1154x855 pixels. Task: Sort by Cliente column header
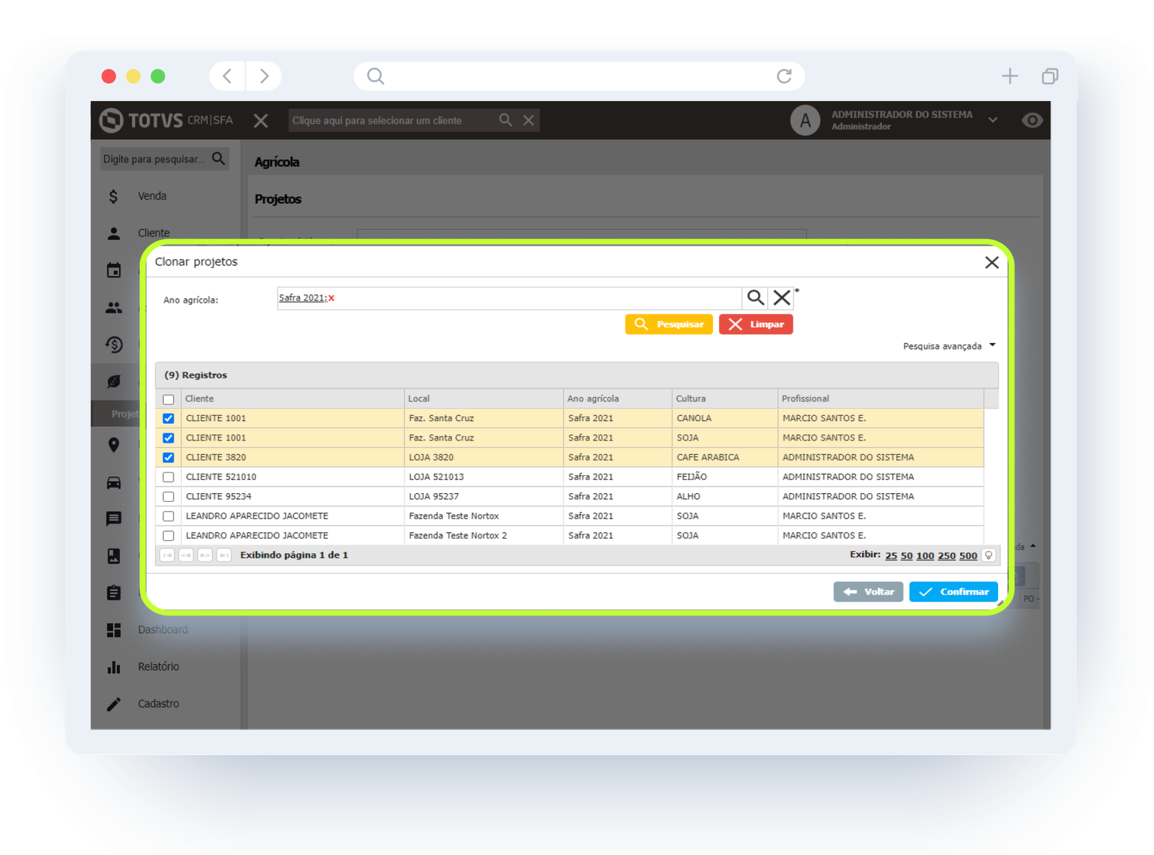point(292,399)
